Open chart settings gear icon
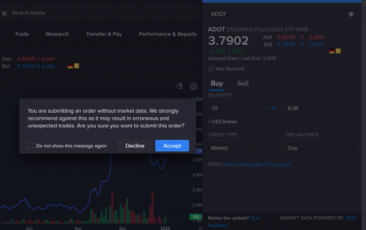Screen dimensions: 366x230 pyautogui.click(x=194, y=86)
